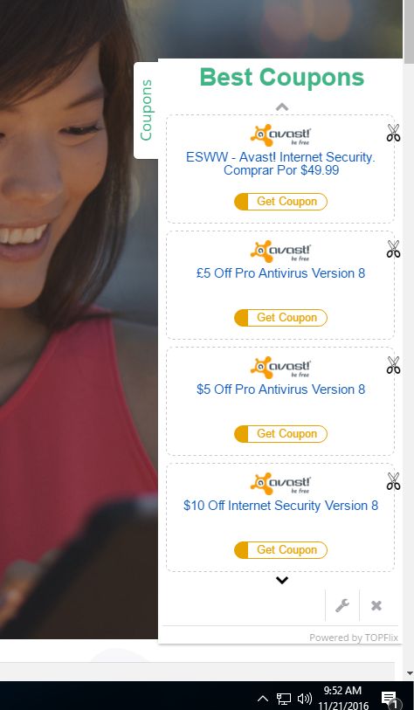Show more coupons with down chevron

click(282, 580)
